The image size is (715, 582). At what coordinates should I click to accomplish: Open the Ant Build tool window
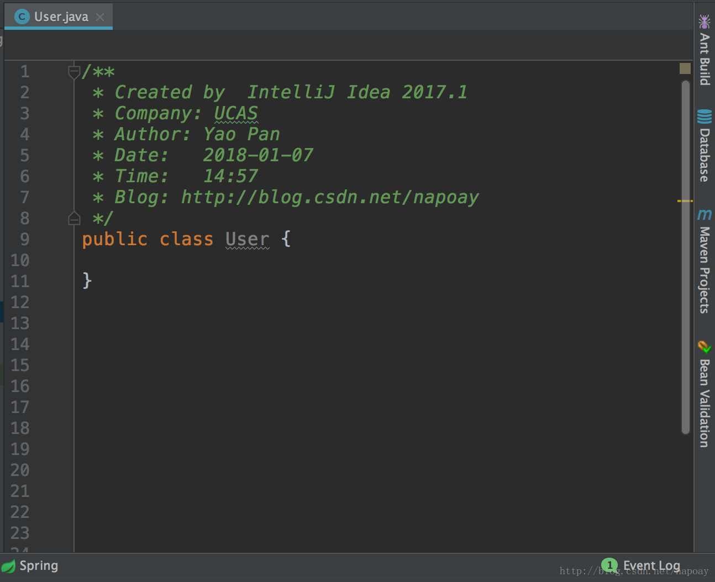coord(704,50)
